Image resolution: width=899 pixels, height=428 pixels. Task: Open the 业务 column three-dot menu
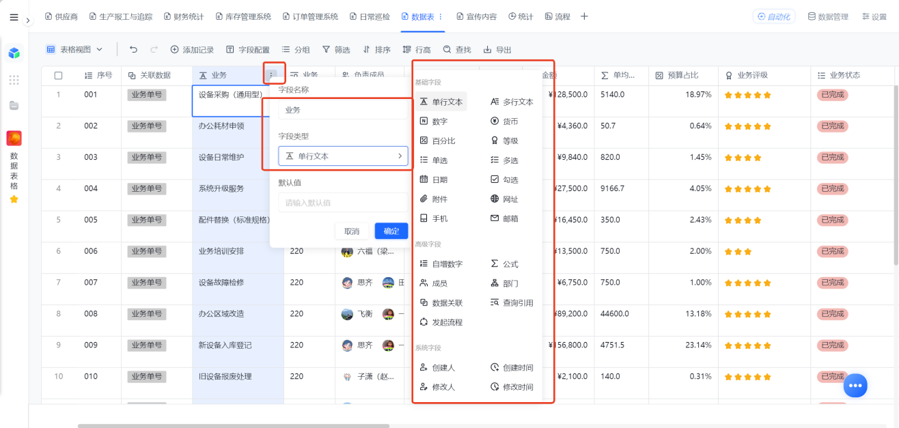click(272, 75)
